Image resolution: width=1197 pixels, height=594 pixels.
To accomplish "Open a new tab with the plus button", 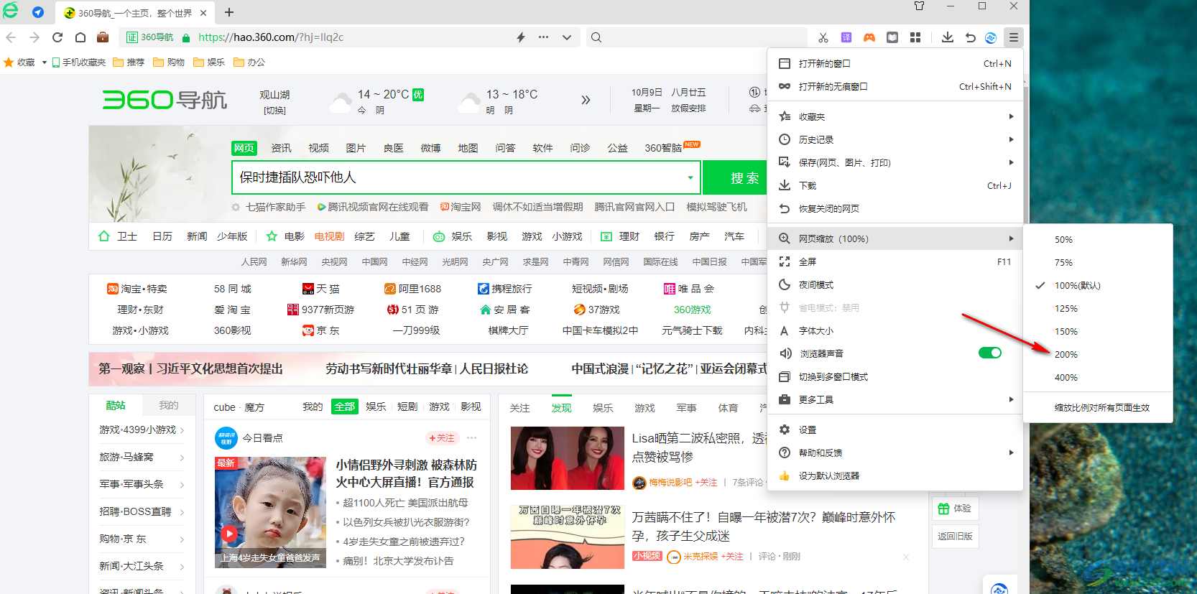I will click(x=229, y=12).
